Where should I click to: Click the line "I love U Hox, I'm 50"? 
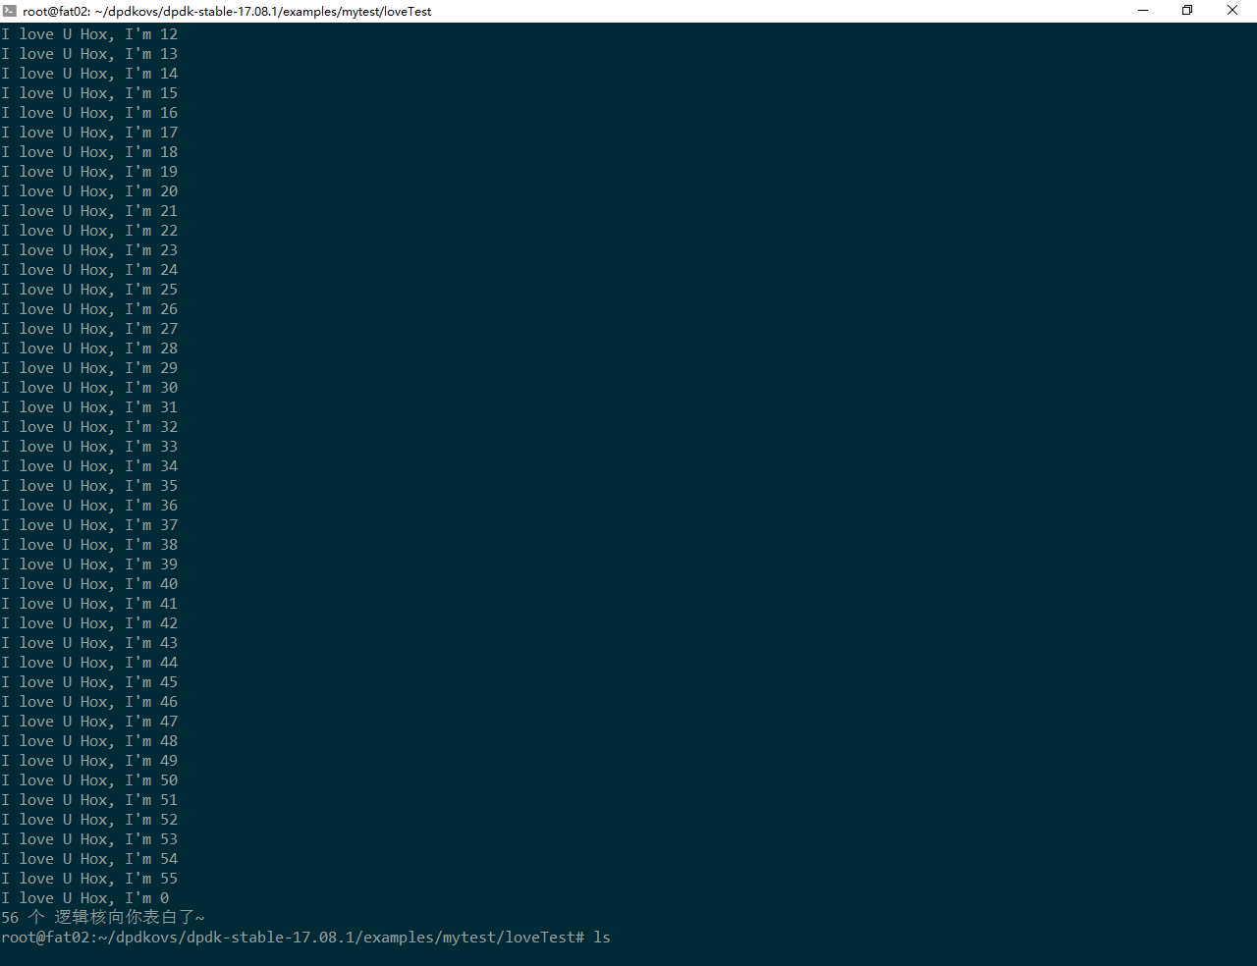pyautogui.click(x=89, y=780)
